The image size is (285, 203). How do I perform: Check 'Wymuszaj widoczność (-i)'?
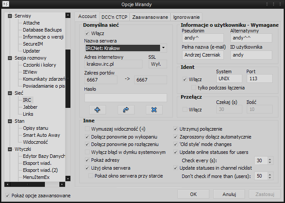pyautogui.click(x=87, y=129)
